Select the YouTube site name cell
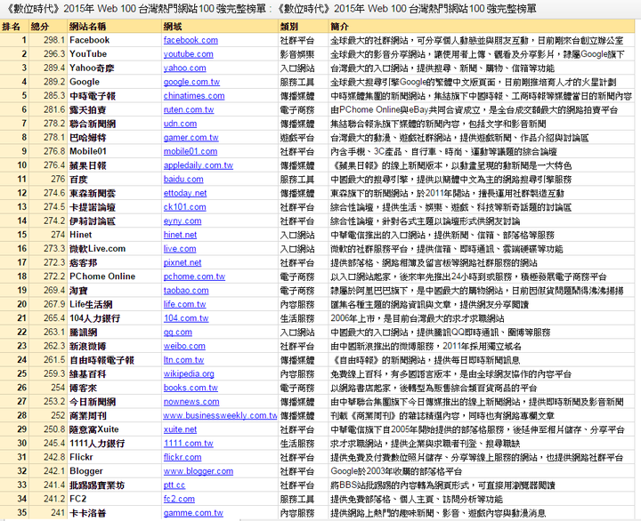 (114, 54)
